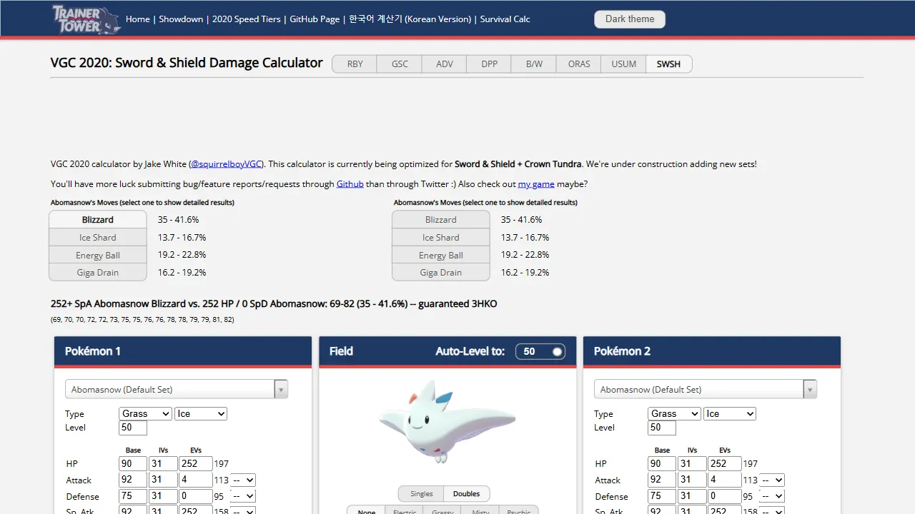
Task: Go to 2020 Speed Tiers page
Action: point(247,19)
